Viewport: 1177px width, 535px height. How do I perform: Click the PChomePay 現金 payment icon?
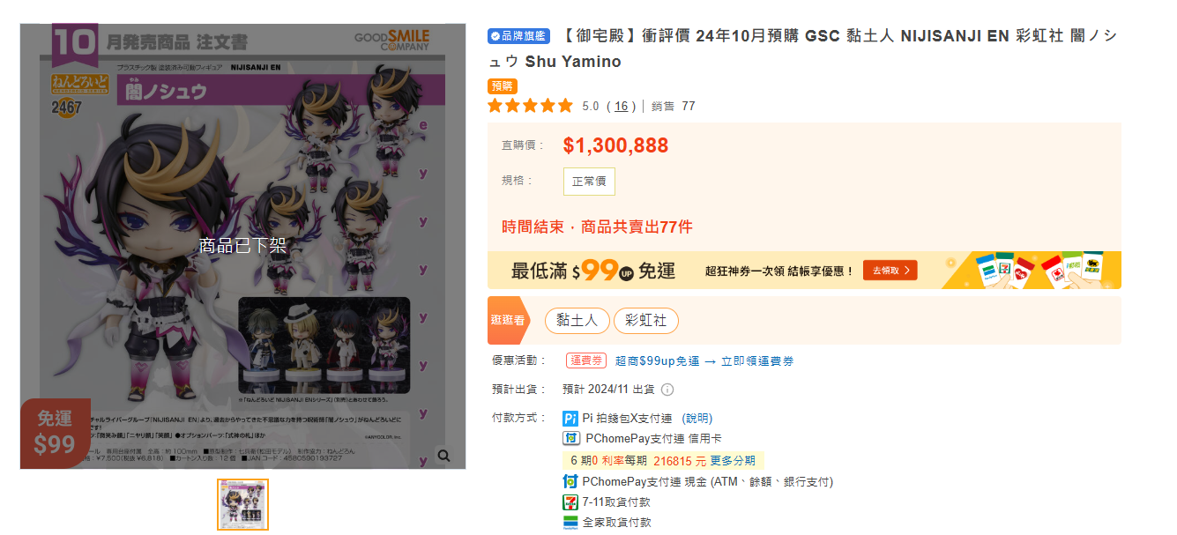coord(570,481)
